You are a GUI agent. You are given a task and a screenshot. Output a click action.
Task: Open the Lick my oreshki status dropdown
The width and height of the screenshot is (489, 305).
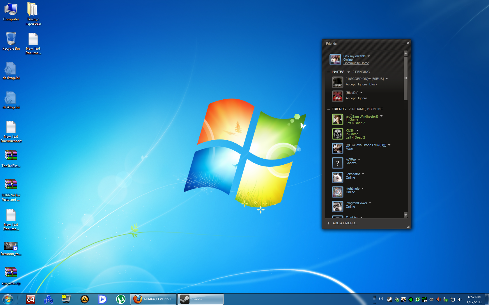(x=368, y=56)
